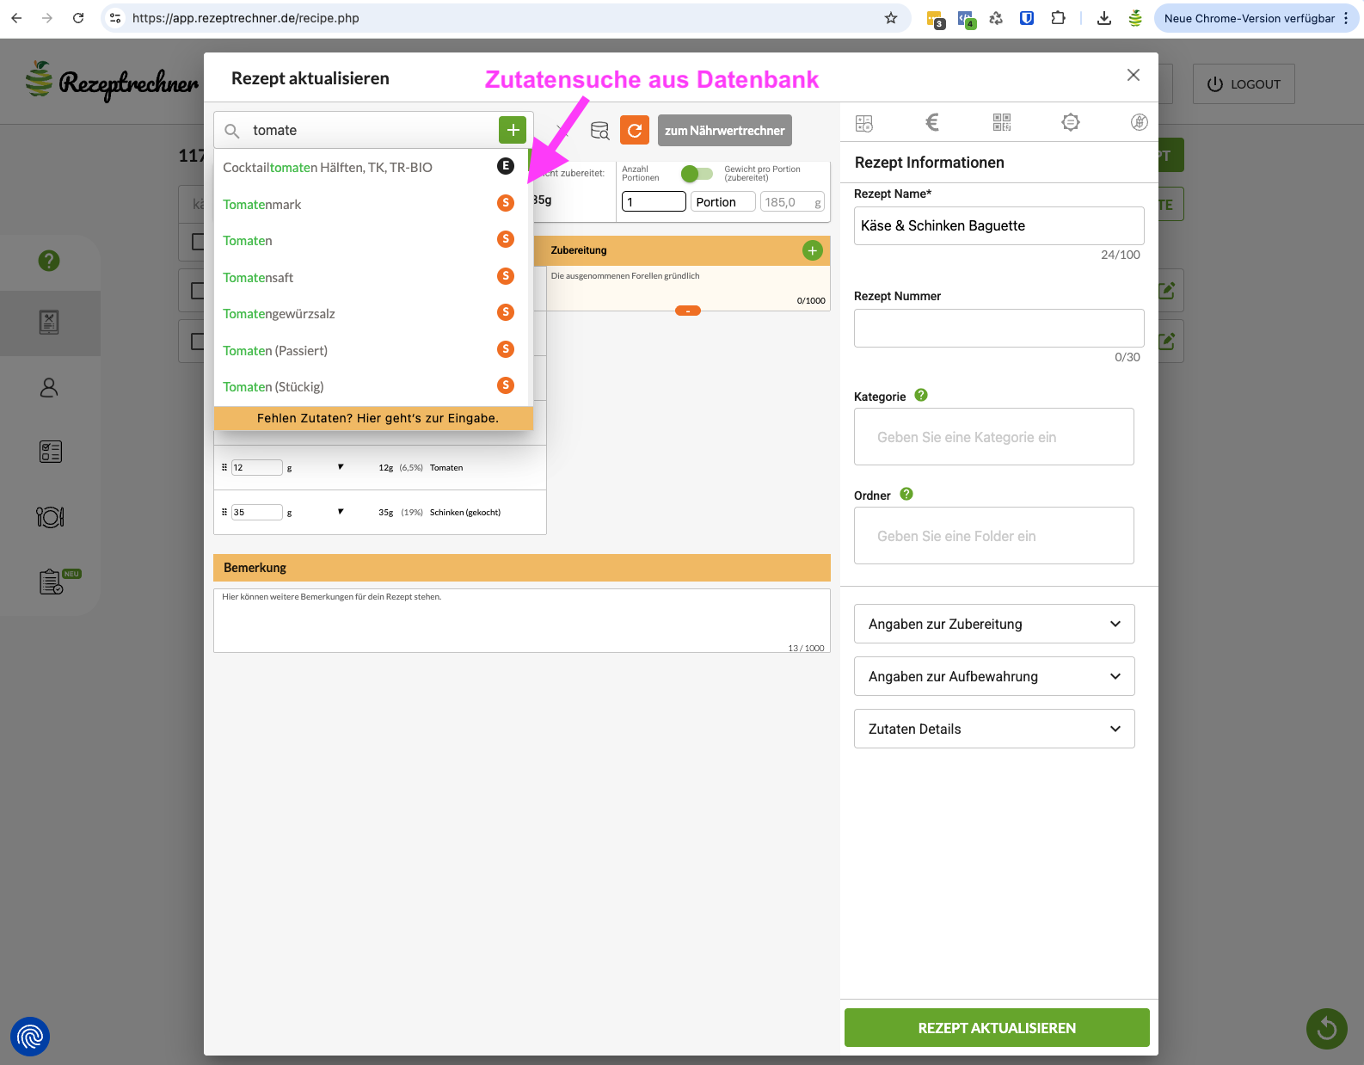Open the checklist sidebar icon
Screen dimensions: 1364x1065
point(50,452)
